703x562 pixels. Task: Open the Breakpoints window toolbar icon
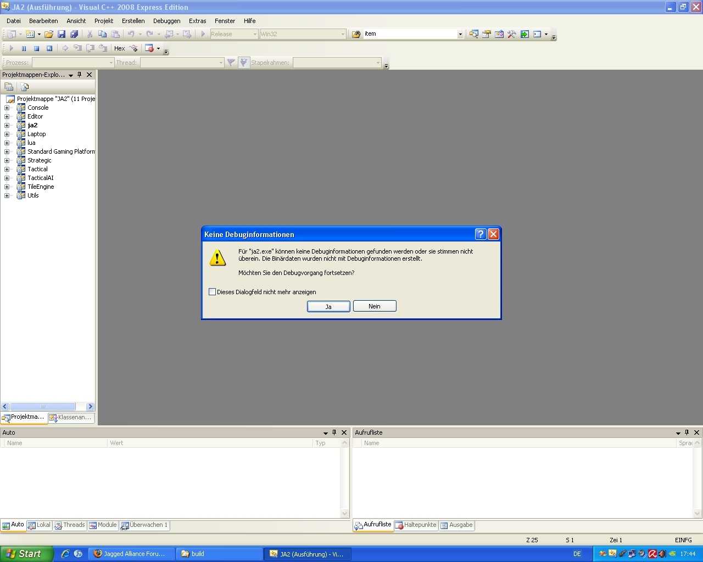tap(149, 48)
